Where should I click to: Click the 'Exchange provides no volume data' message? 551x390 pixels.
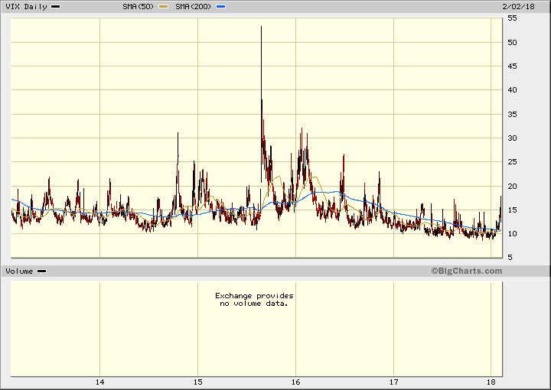pyautogui.click(x=253, y=299)
